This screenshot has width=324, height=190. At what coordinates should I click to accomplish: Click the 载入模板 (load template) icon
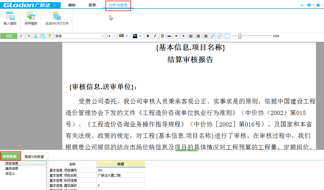click(10, 18)
